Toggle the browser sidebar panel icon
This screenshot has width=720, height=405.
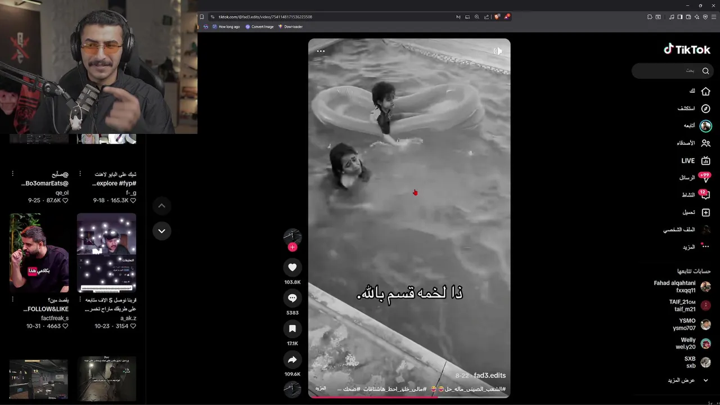680,17
